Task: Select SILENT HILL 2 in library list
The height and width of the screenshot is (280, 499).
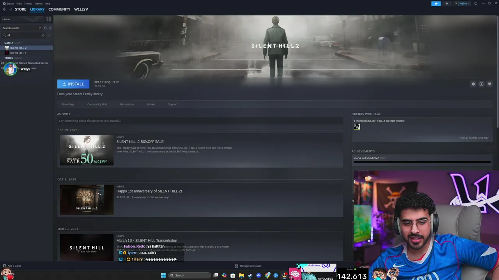Action: pos(27,48)
